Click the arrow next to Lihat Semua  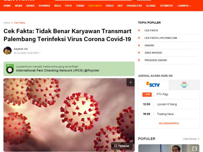(x=199, y=139)
